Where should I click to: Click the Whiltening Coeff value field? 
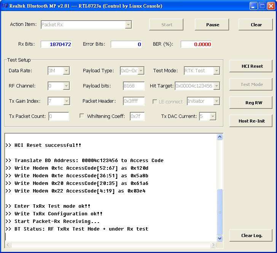[x=137, y=116]
